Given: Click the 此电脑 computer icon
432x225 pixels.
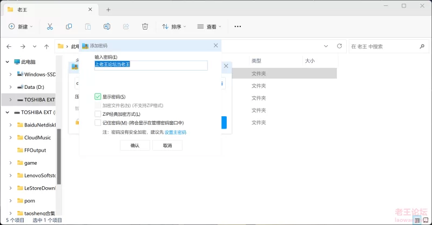Looking at the screenshot, I should click(17, 62).
